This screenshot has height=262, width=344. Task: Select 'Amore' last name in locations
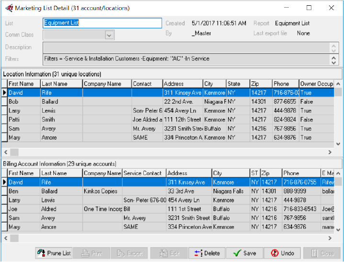pos(61,138)
